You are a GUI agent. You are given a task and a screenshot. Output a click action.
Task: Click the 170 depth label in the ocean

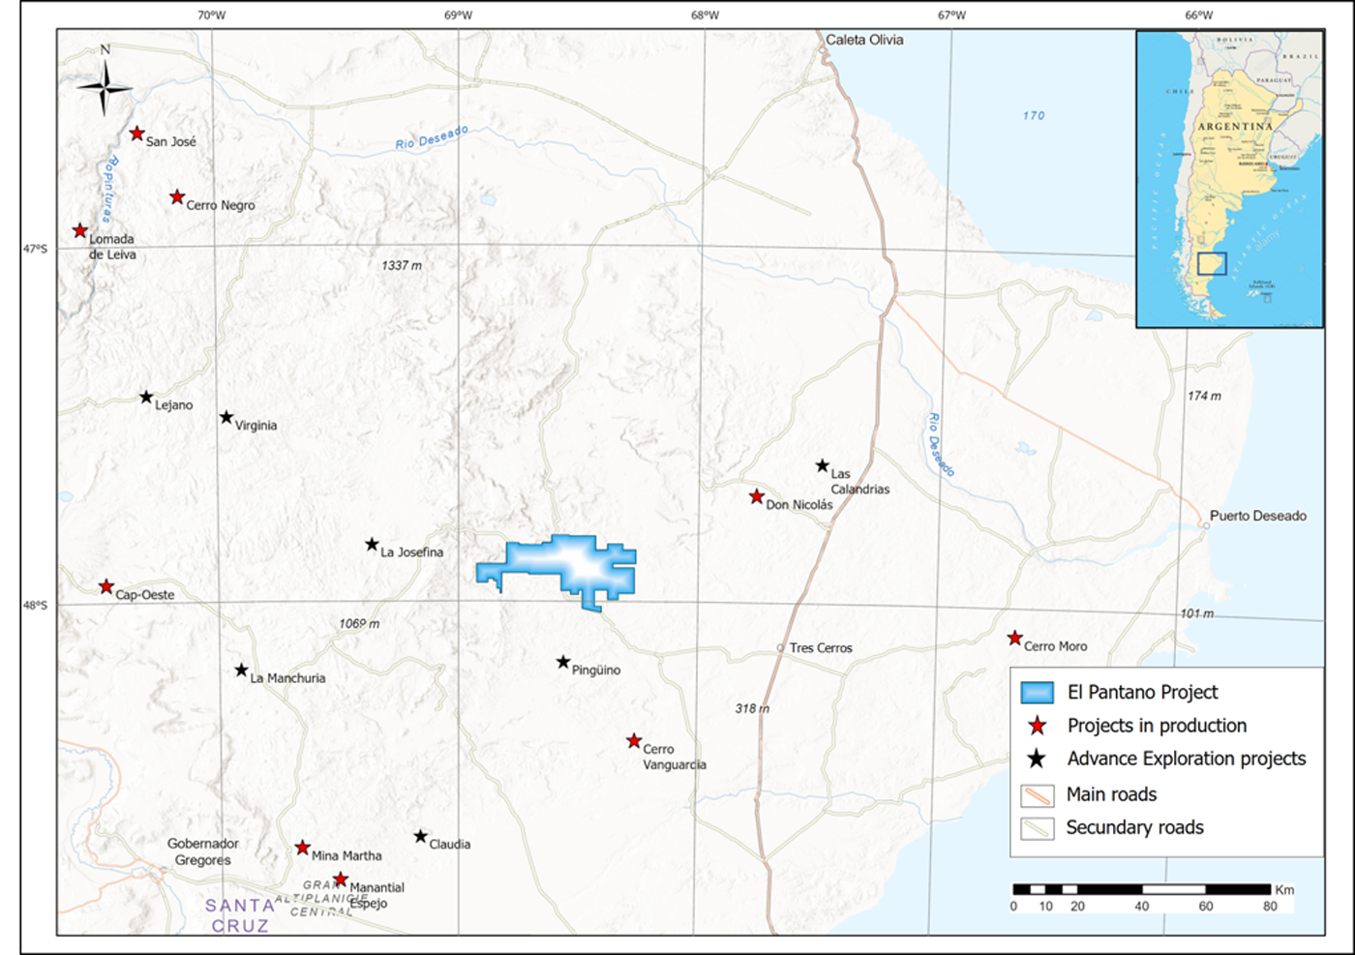click(1034, 115)
